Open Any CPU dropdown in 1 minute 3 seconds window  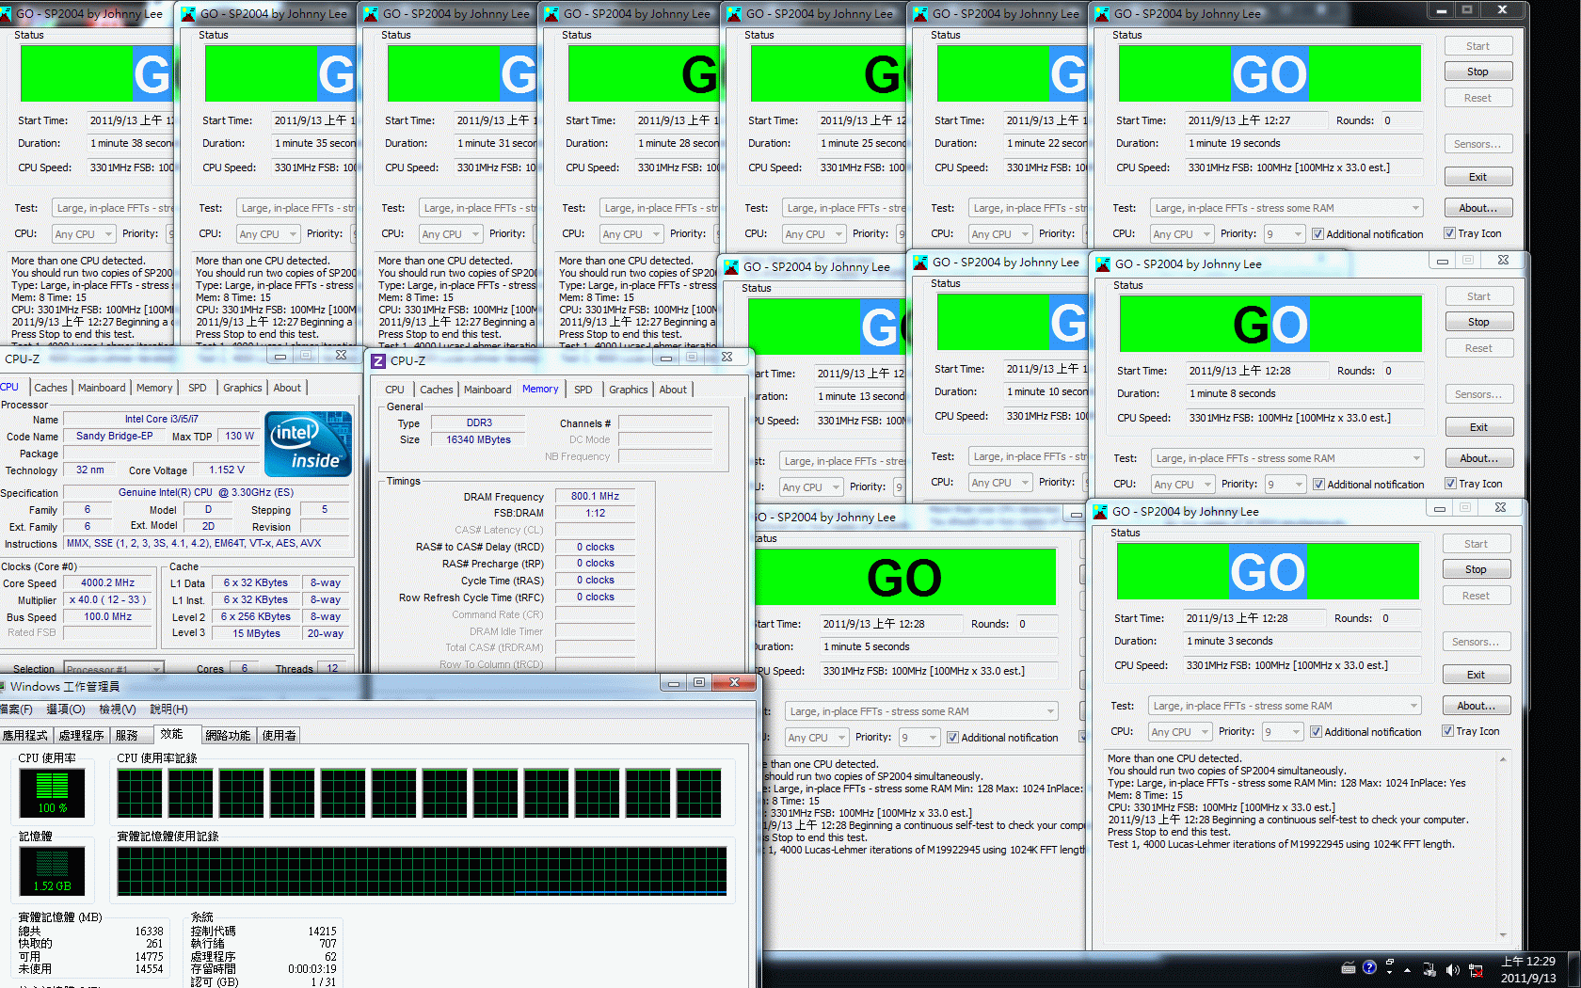1178,732
